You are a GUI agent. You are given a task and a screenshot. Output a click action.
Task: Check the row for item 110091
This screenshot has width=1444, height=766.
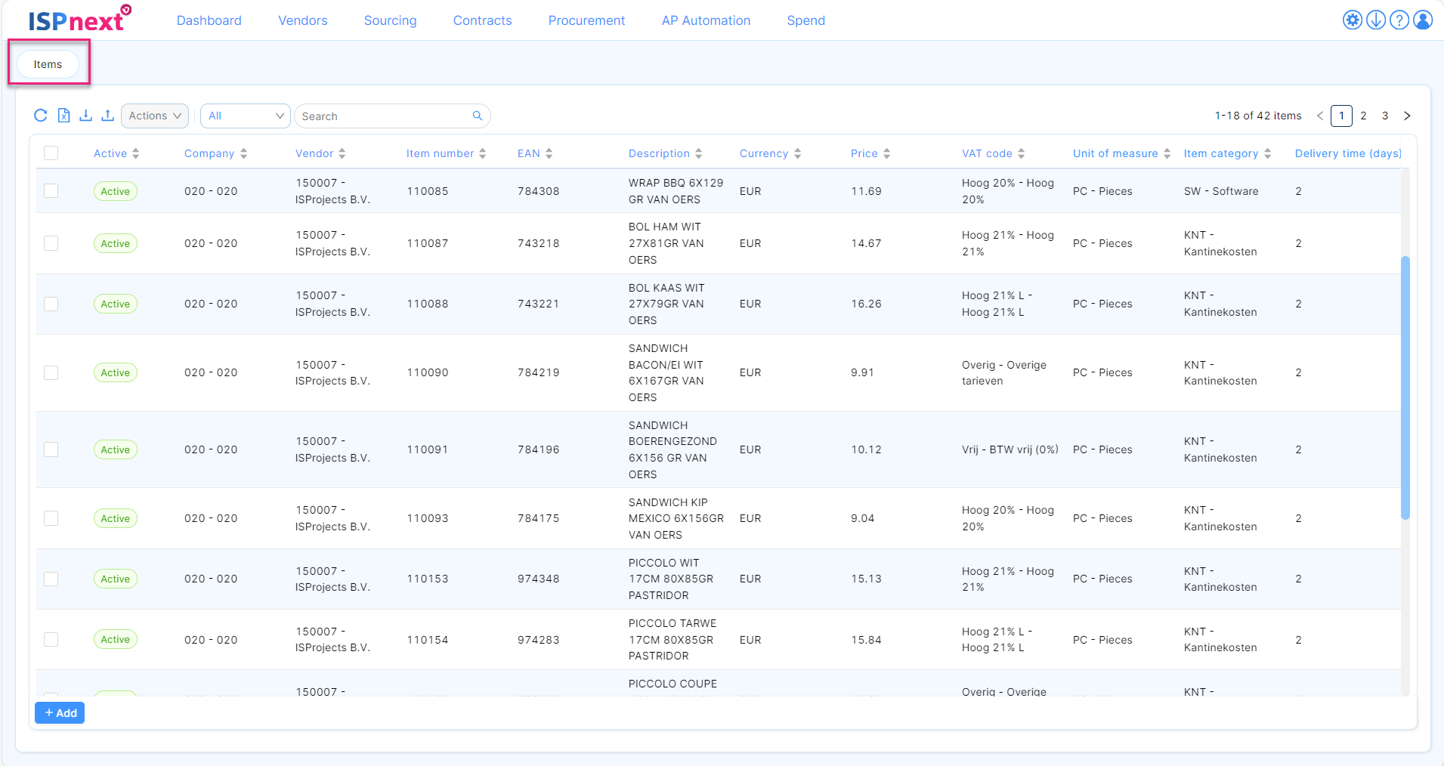(51, 449)
